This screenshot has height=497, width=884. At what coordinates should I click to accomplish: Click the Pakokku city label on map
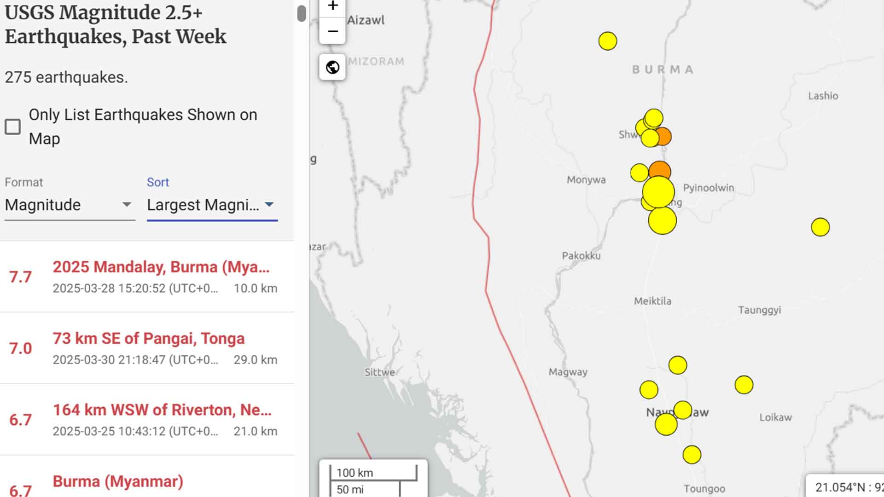coord(581,256)
